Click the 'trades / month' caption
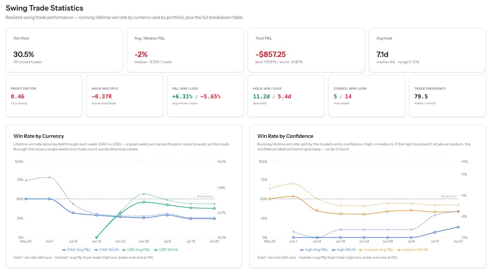 tap(425, 104)
